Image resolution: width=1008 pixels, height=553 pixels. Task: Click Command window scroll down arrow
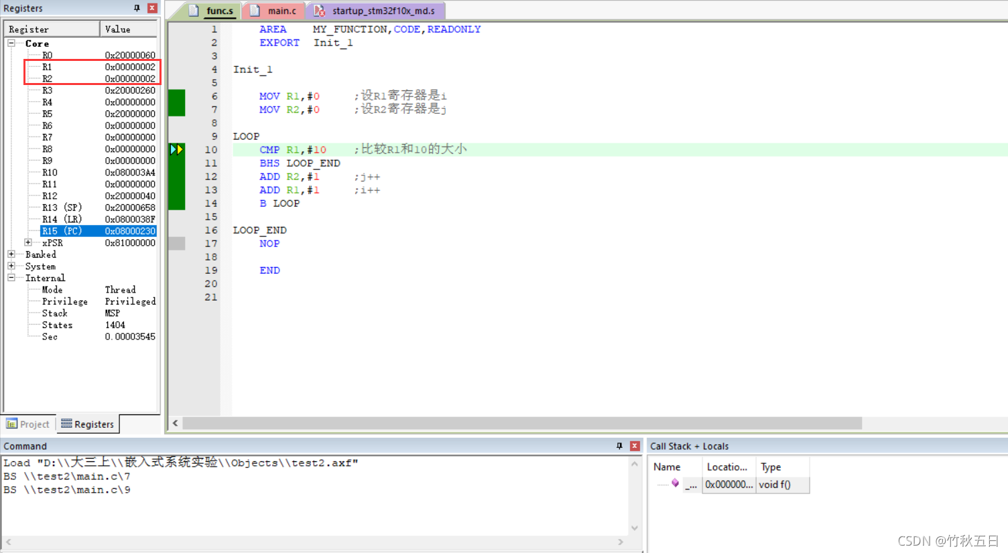(635, 528)
